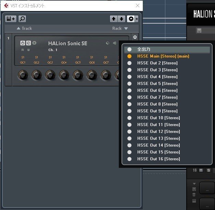Enable HSSE Out 16 [Stereo] output
The image size is (215, 210).
(x=167, y=159)
